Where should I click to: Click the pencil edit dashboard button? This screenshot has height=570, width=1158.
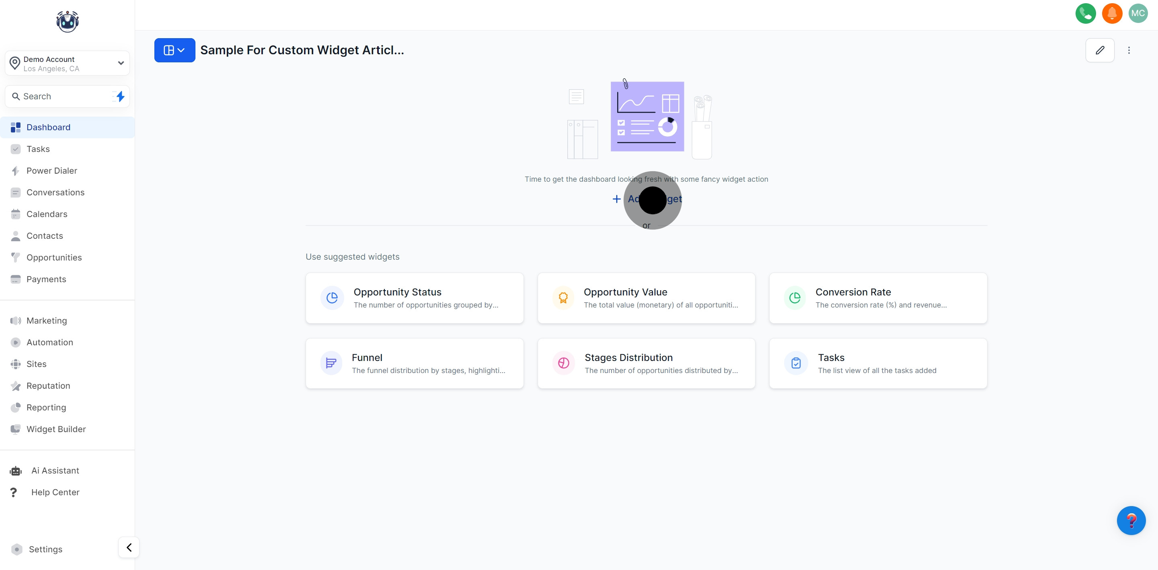tap(1100, 50)
